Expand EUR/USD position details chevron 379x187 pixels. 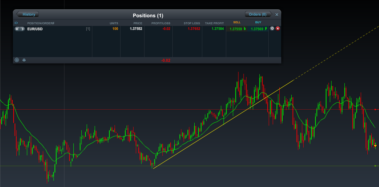tap(22, 29)
